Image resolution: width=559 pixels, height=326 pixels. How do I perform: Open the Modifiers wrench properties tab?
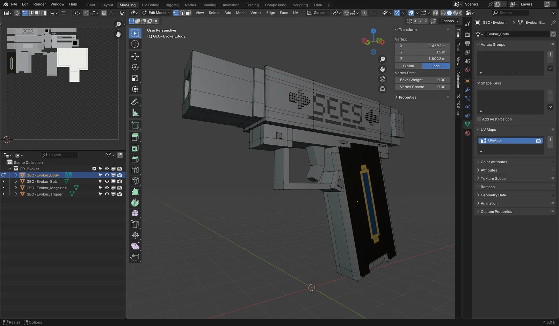tap(467, 90)
